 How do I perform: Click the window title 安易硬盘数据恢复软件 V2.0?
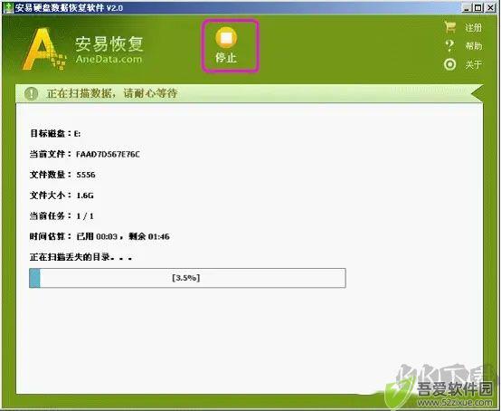tap(69, 7)
